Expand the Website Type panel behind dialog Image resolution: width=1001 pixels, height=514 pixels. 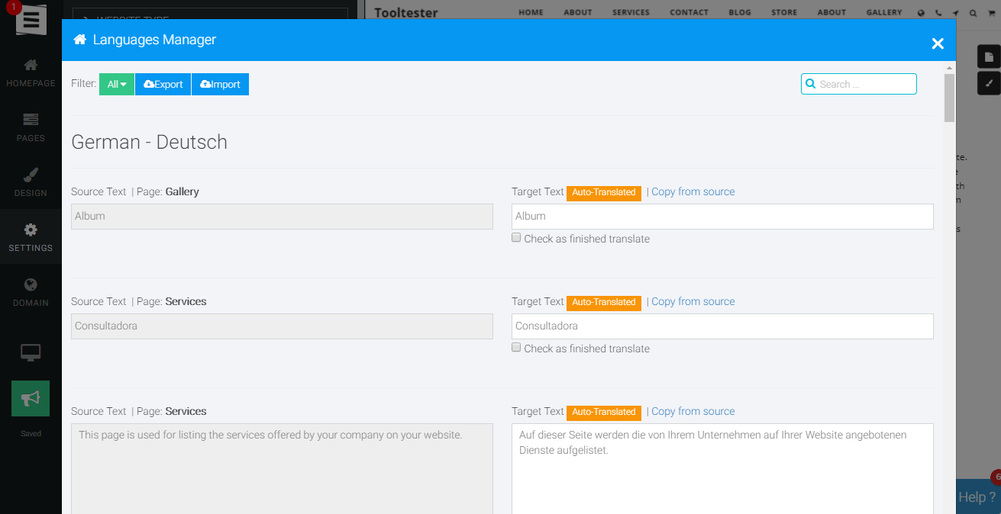point(210,14)
